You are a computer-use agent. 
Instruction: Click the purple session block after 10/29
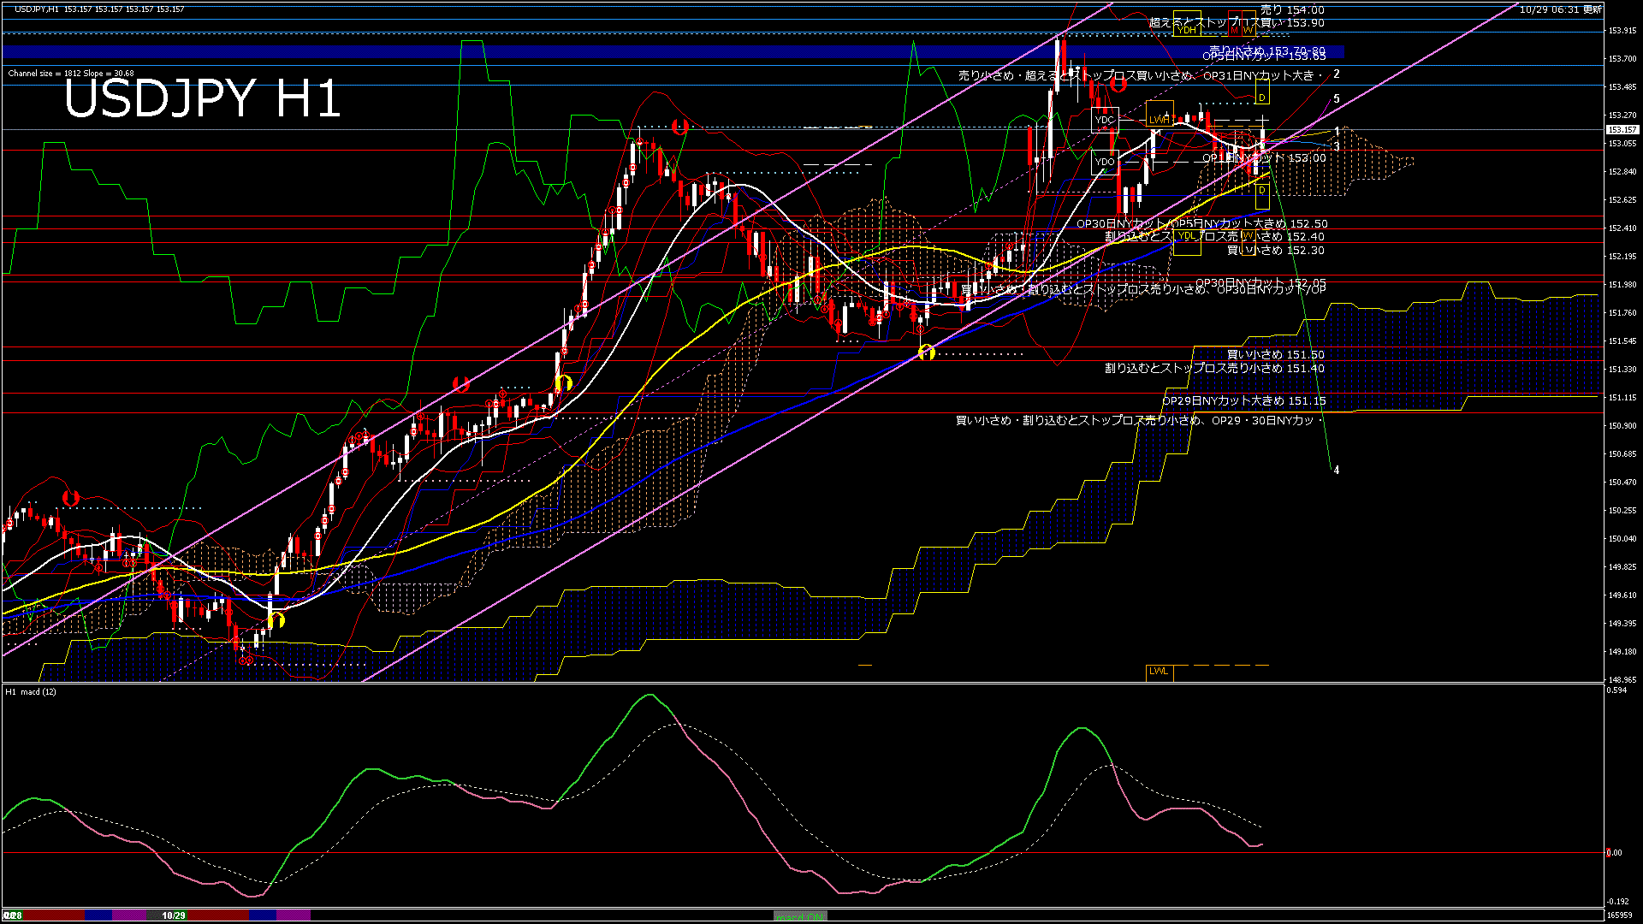coord(293,915)
